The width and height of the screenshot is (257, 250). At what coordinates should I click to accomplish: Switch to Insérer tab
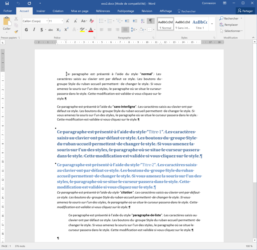coord(41,11)
